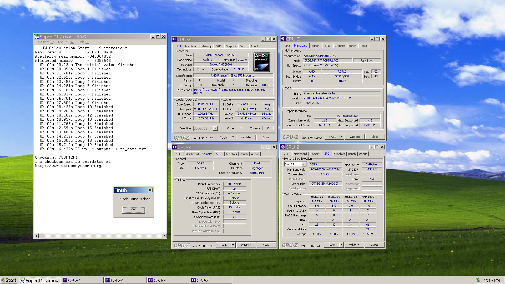Open the Slot #2 memory slot dropdown
This screenshot has width=505, height=284.
(304, 164)
